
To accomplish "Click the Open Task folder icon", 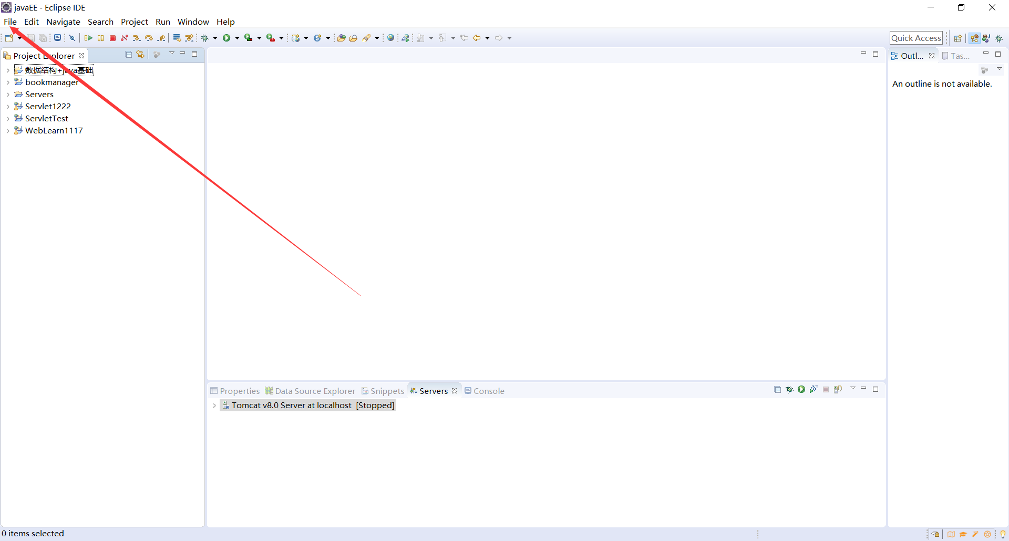I will click(x=354, y=38).
